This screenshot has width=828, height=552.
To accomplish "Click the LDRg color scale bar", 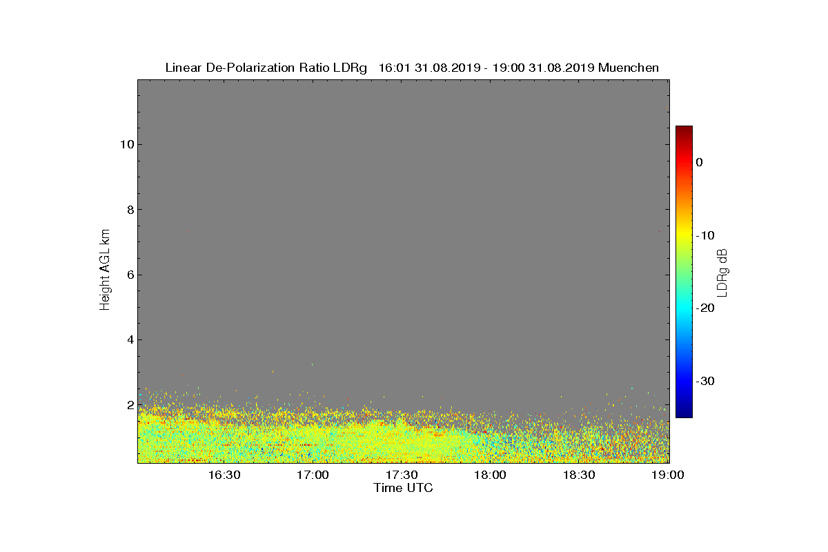I will (684, 272).
